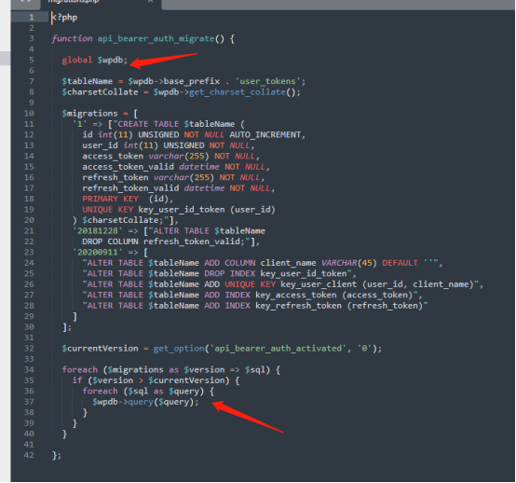Click 'key_user_id_token' on line 19
516x483 pixels.
[182, 210]
